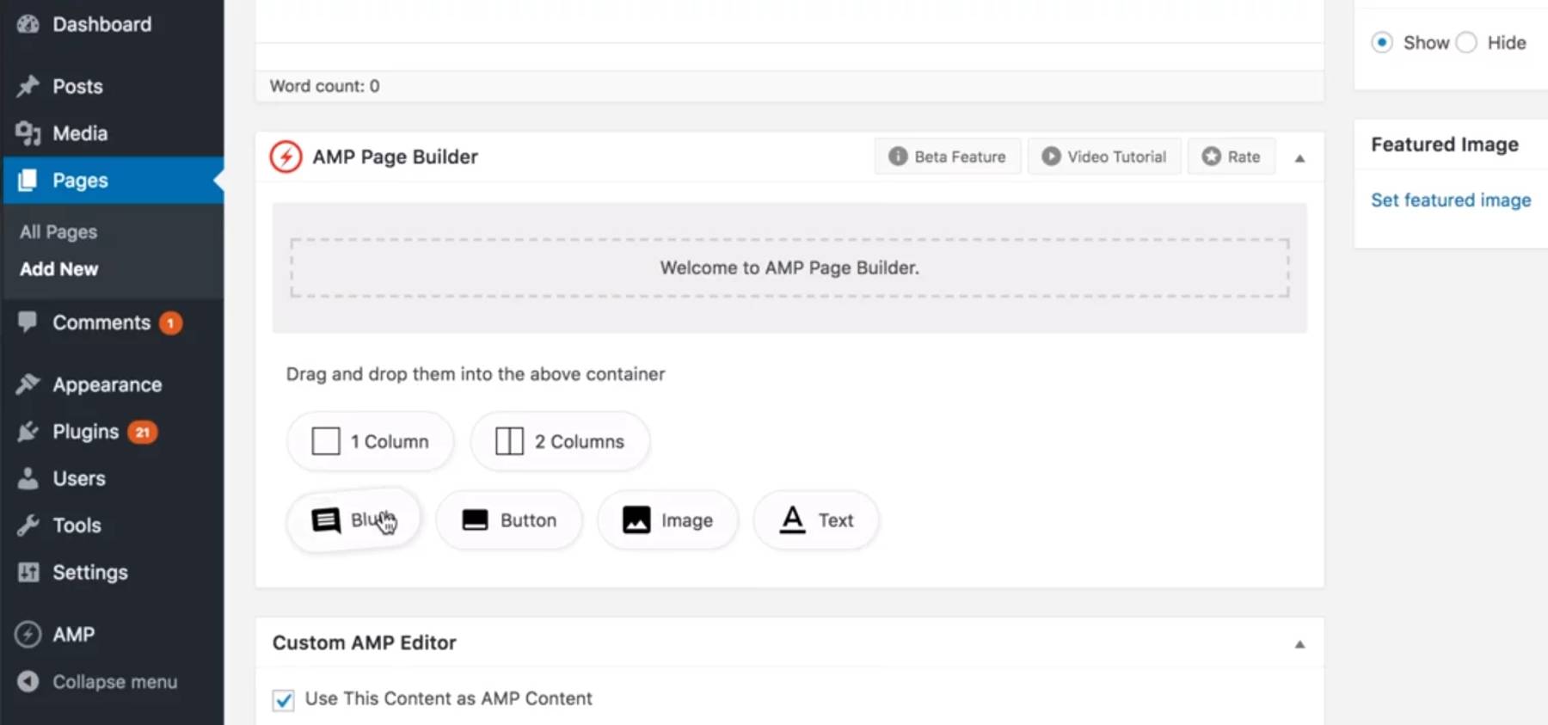Click the Text module letter A icon

792,519
